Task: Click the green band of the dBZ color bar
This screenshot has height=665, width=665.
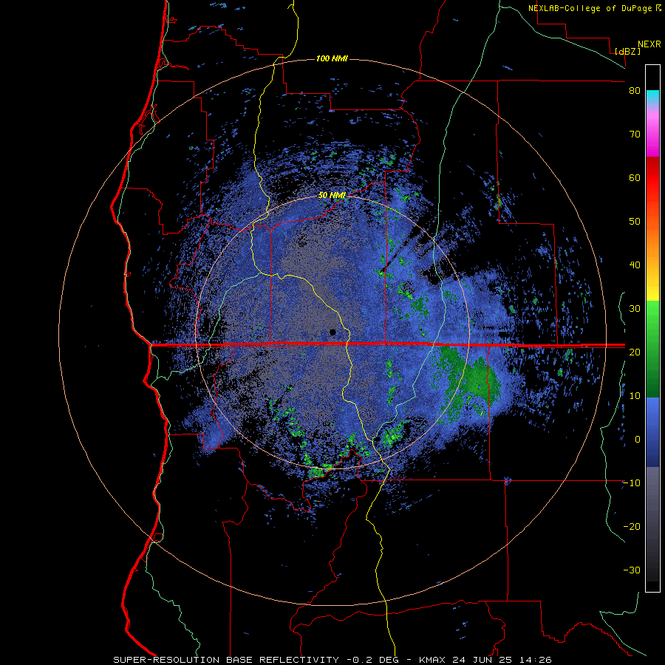Action: click(x=652, y=349)
